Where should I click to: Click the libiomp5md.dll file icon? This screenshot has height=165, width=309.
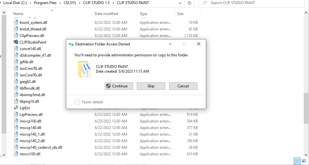click(x=16, y=95)
